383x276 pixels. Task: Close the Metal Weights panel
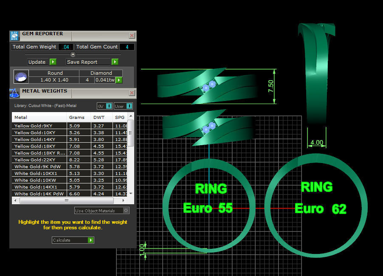(x=132, y=93)
